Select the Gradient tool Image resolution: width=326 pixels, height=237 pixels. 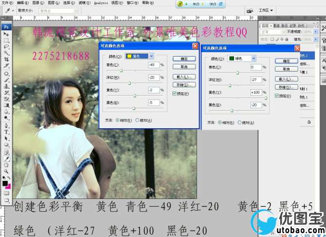(x=6, y=105)
